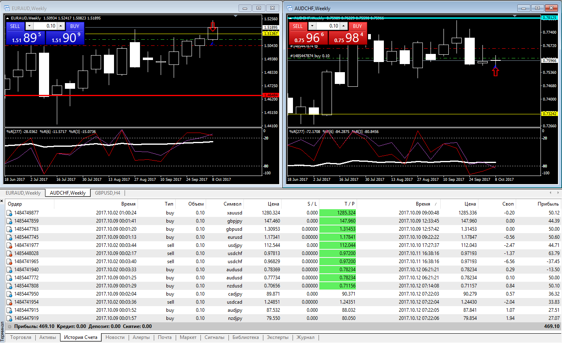Increase lot volume on EURAUD trade panel

coord(60,26)
